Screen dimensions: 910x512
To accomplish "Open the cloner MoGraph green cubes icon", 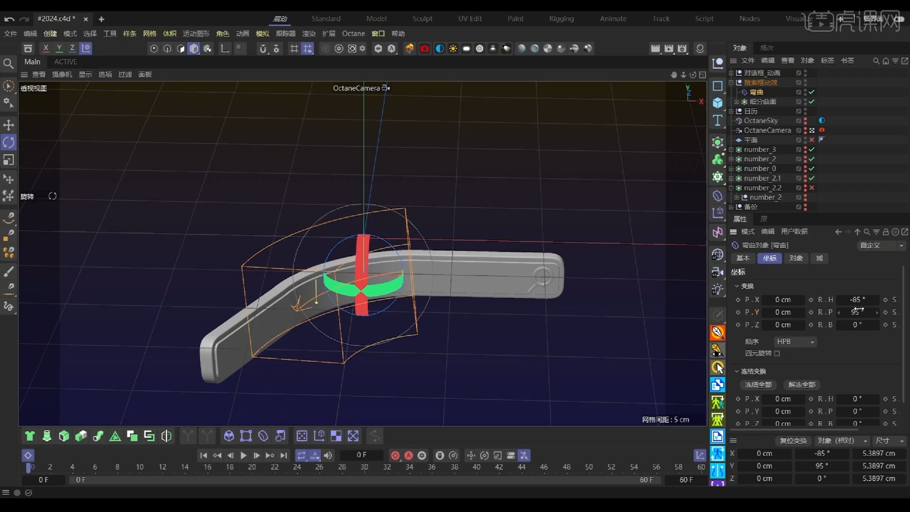I will point(718,160).
